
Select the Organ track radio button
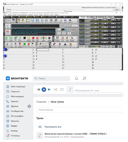point(42,17)
